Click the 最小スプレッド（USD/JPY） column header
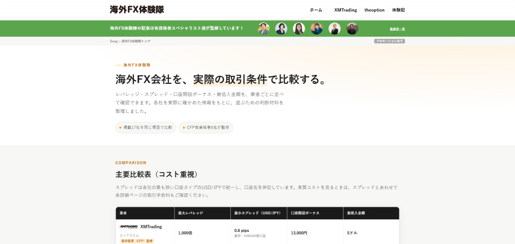The height and width of the screenshot is (244, 515). click(x=259, y=213)
